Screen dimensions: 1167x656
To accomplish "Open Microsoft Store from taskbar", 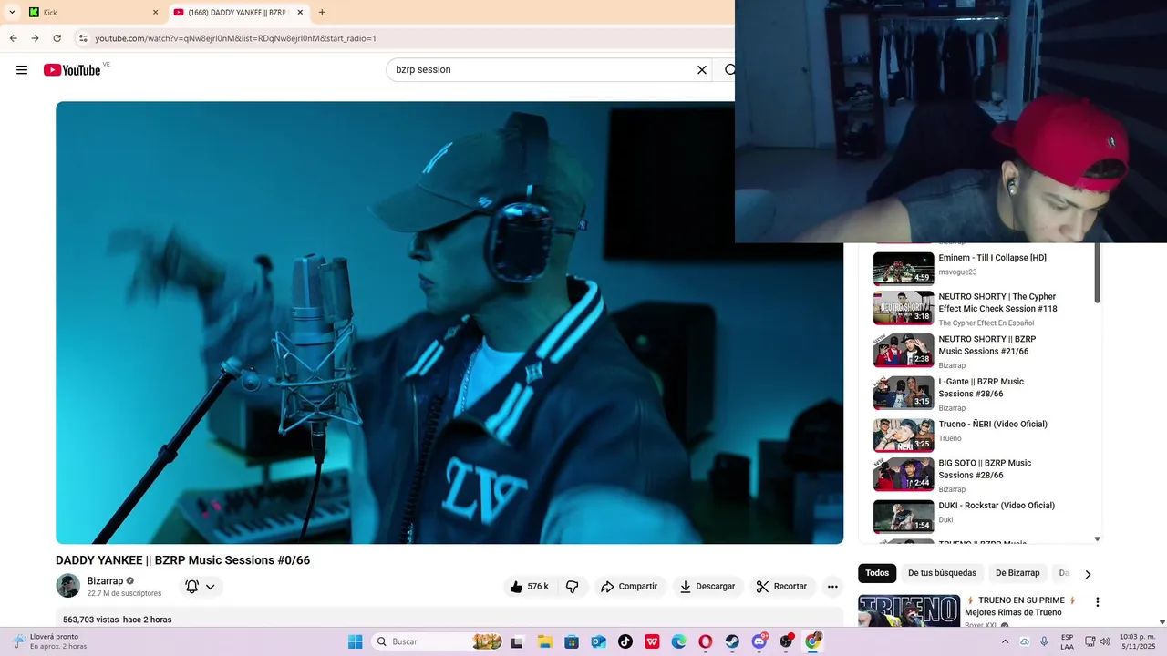I will click(x=571, y=641).
